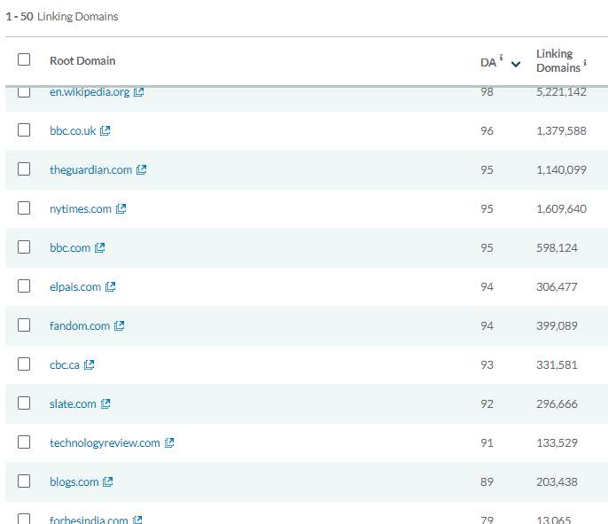
Task: Show the Linking Domains info icon
Action: [x=585, y=62]
